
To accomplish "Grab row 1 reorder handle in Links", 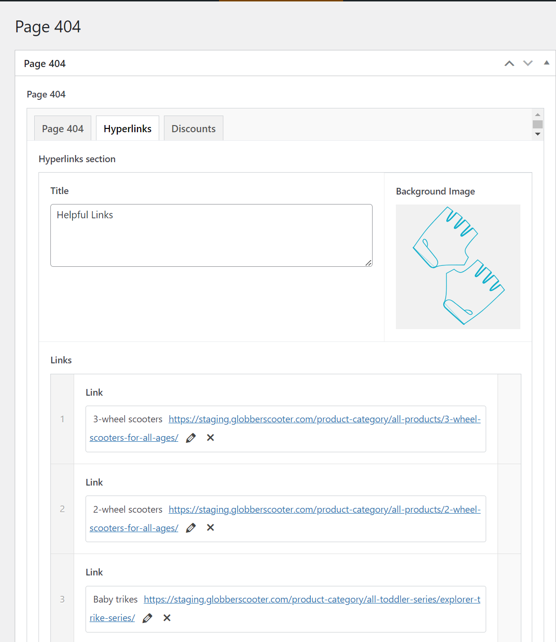I will click(x=62, y=419).
